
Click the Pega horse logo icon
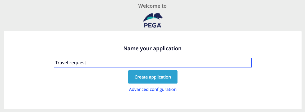click(152, 17)
